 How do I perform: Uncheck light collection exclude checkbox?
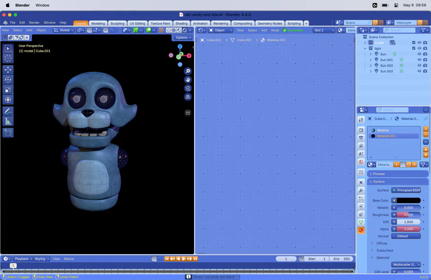coord(413,48)
